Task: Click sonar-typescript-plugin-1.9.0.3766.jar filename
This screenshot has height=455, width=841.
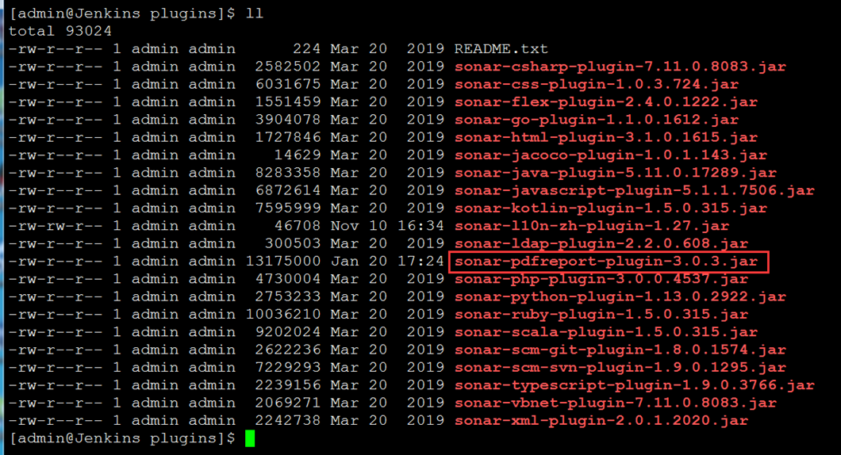Action: point(635,384)
